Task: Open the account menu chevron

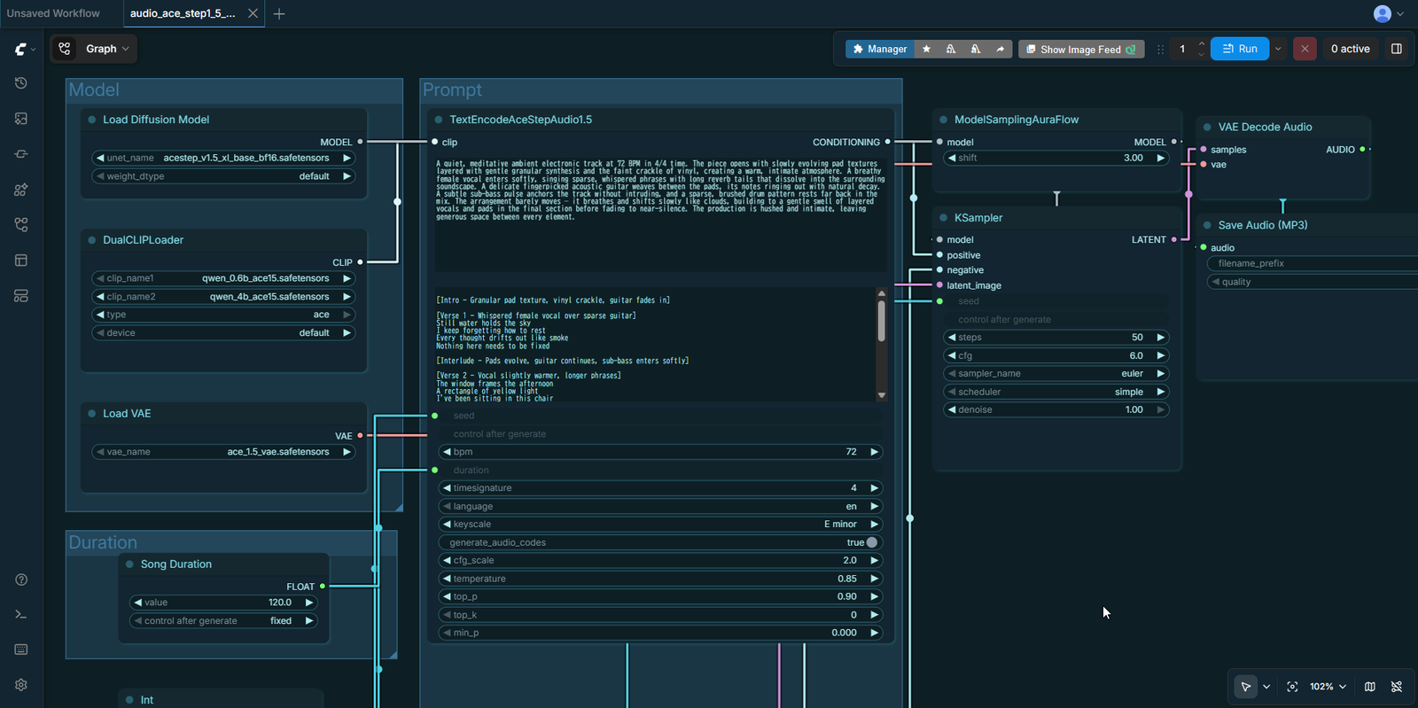Action: (1400, 14)
